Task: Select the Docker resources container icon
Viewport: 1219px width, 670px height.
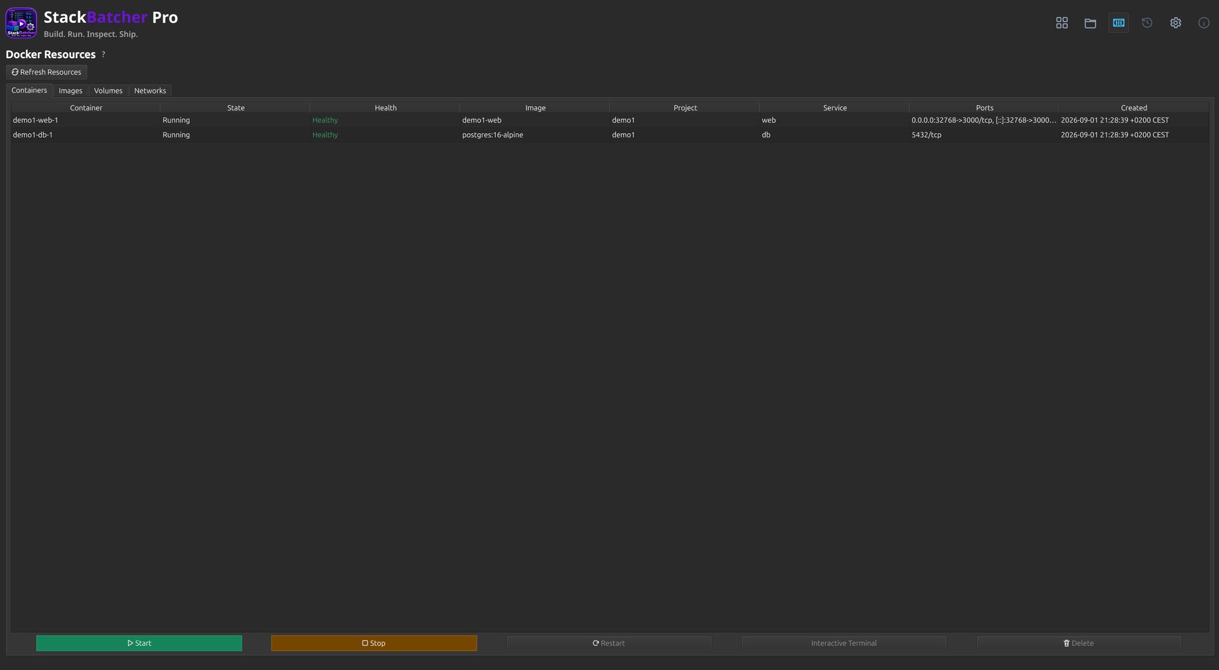Action: click(x=1118, y=23)
